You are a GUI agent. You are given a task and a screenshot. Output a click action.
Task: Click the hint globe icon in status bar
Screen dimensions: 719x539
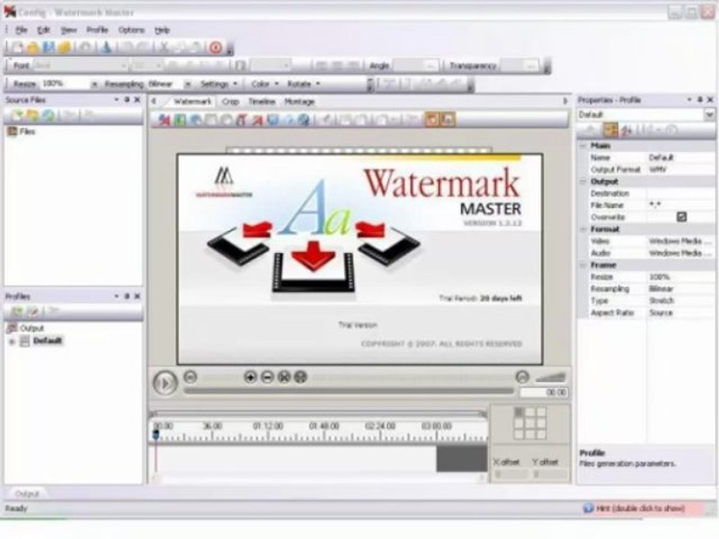[x=589, y=508]
